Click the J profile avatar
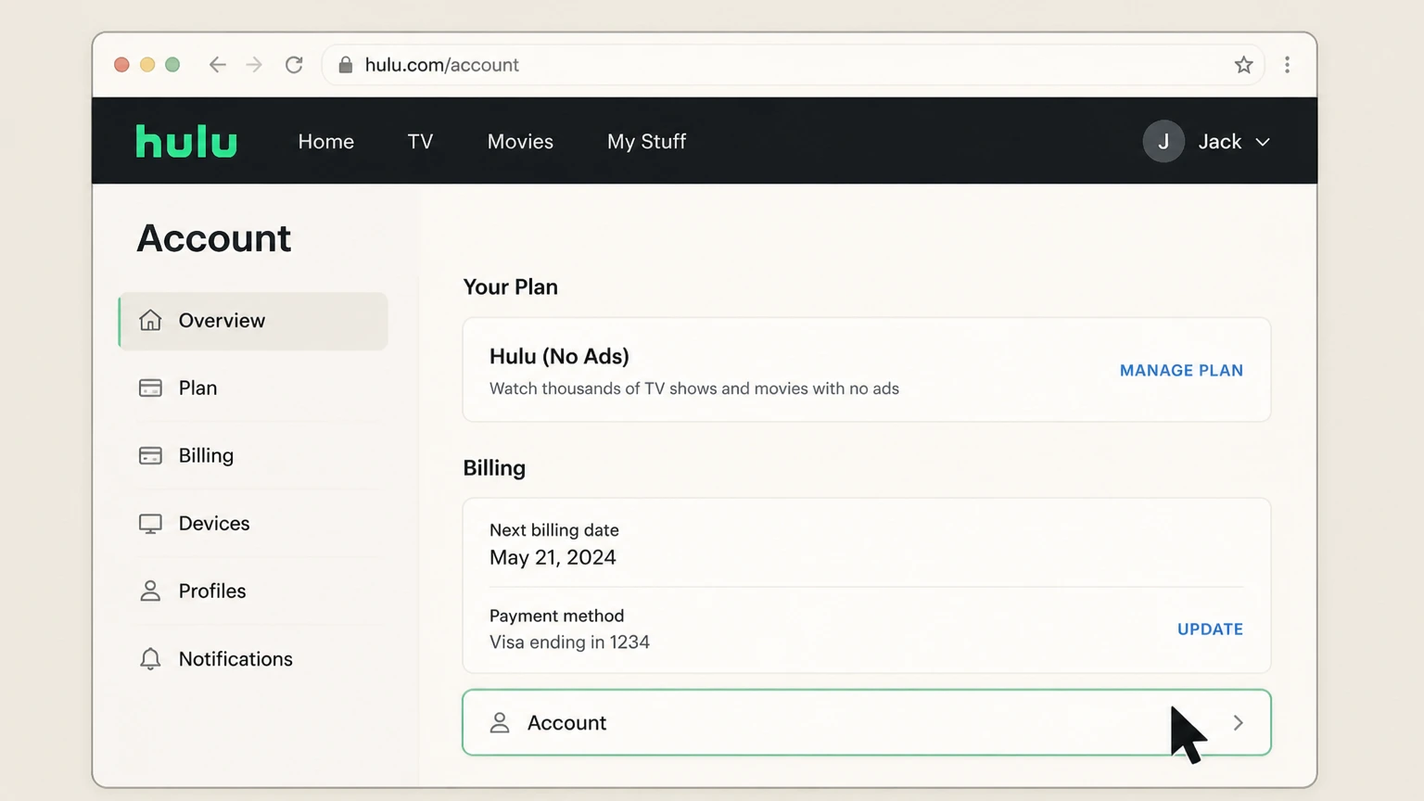This screenshot has height=801, width=1424. 1163,142
